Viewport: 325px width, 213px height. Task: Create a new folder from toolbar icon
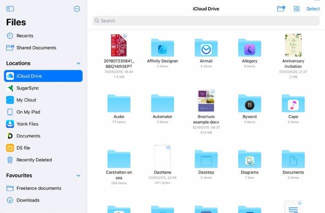pyautogui.click(x=281, y=8)
